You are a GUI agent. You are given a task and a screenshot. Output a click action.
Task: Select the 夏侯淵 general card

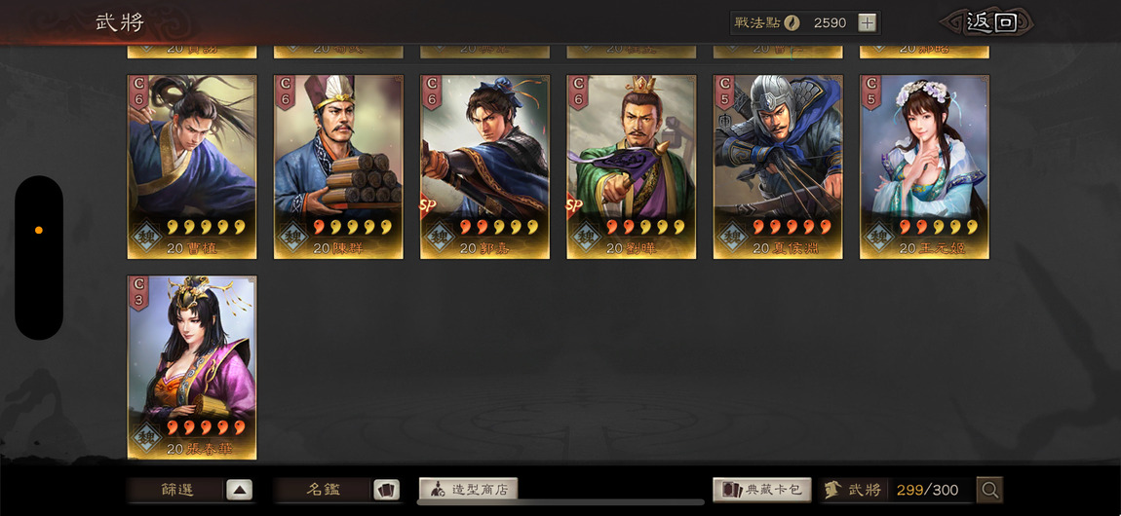(x=778, y=166)
